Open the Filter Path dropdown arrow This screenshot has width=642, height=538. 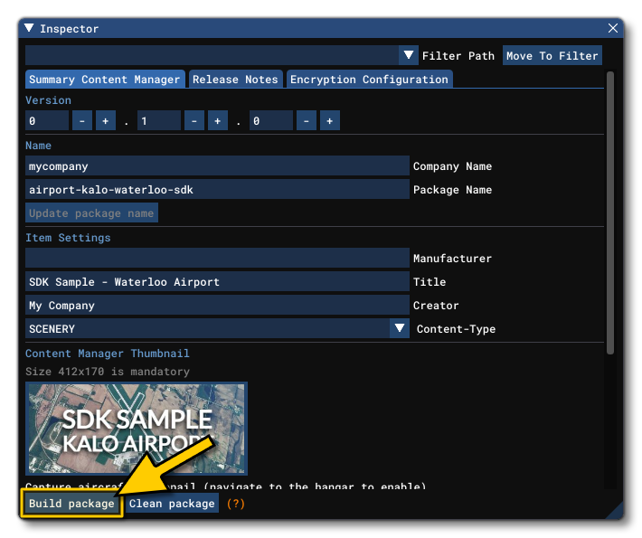pos(409,56)
